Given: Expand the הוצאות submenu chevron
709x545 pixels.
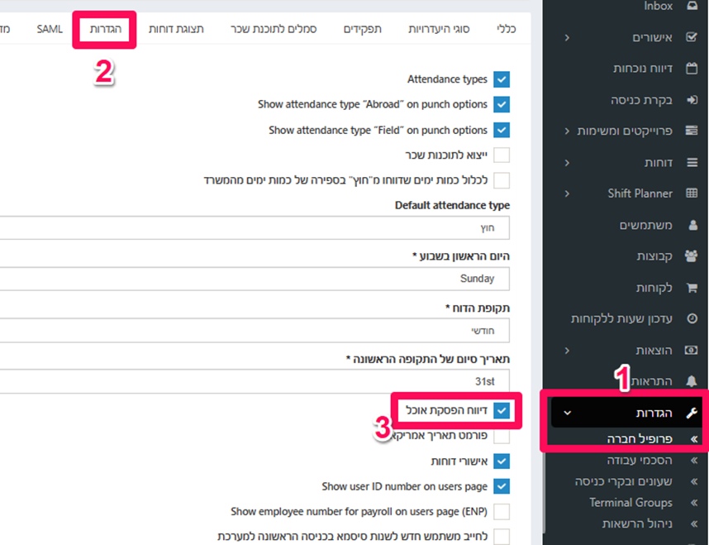Looking at the screenshot, I should pos(567,351).
